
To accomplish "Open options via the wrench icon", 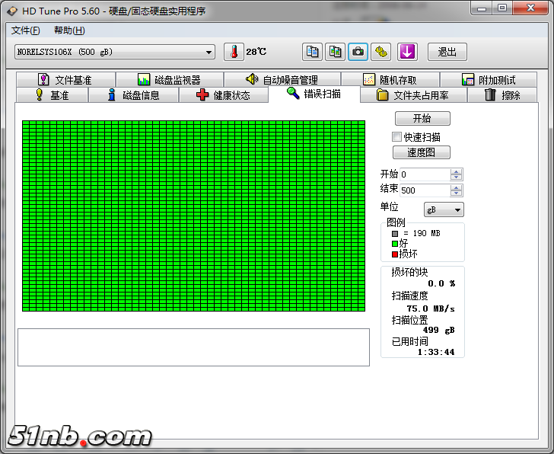I will (x=381, y=52).
